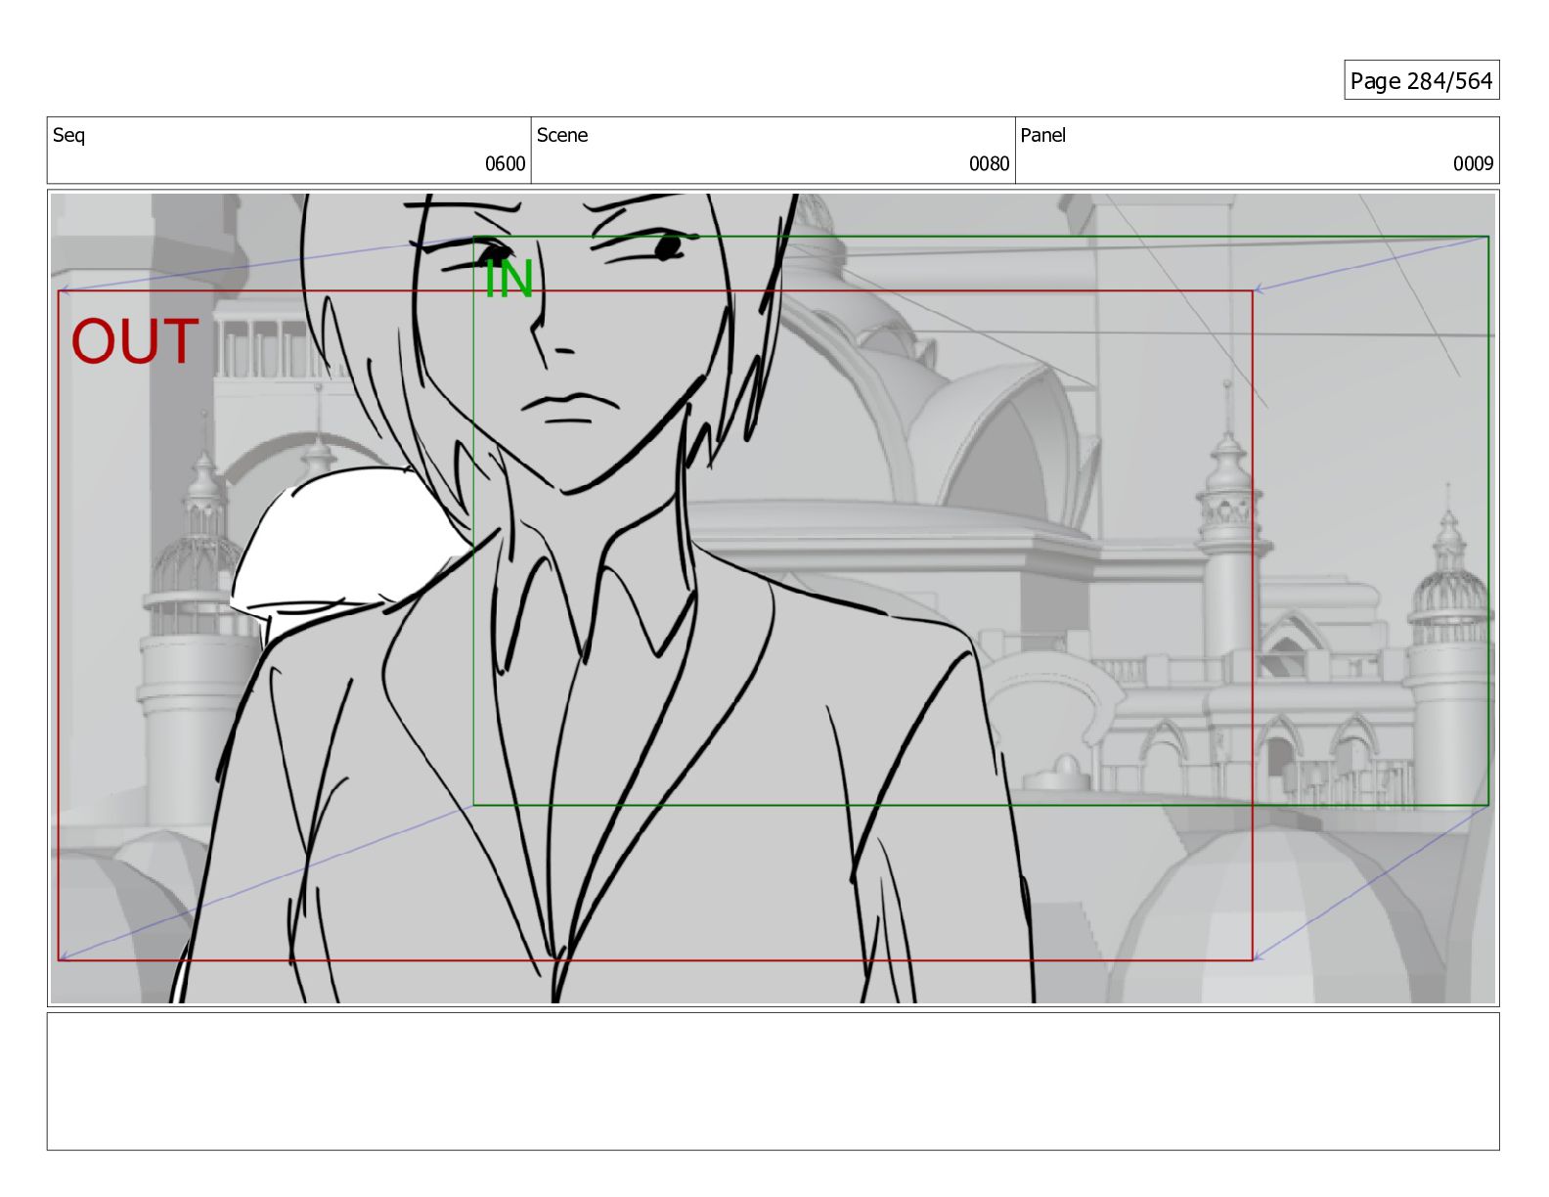Select the Panel header label
The image size is (1549, 1197).
click(x=1042, y=135)
